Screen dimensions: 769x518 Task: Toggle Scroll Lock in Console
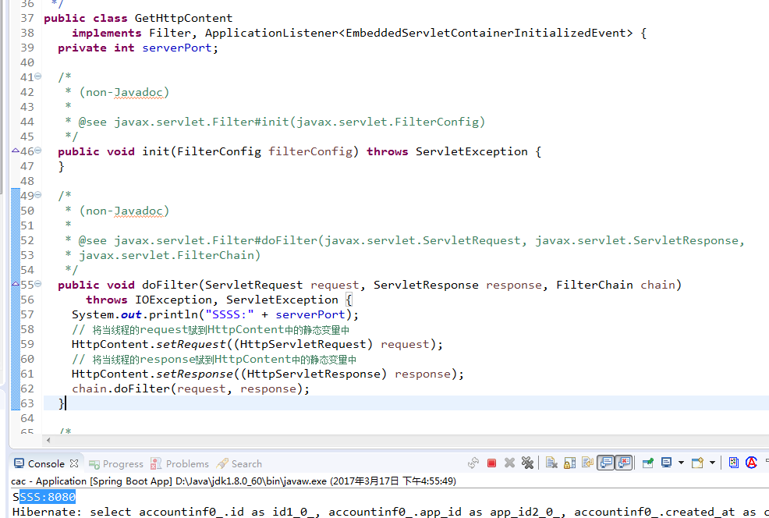[570, 463]
